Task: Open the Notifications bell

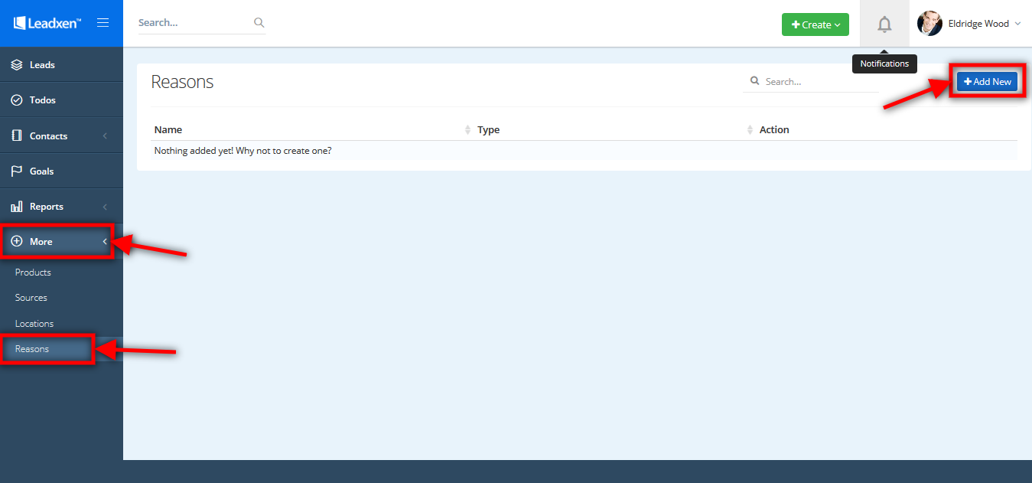Action: [x=884, y=24]
